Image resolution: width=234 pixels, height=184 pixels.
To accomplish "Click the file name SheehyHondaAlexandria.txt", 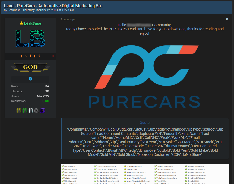I will tap(197, 175).
